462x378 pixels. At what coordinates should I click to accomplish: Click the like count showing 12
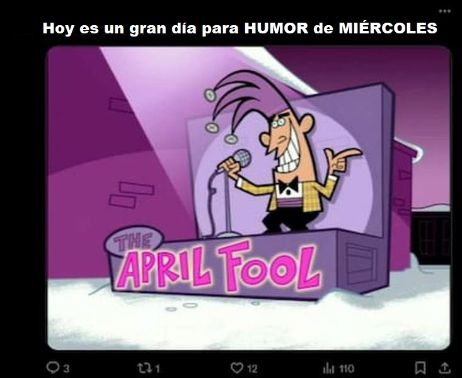[252, 369]
